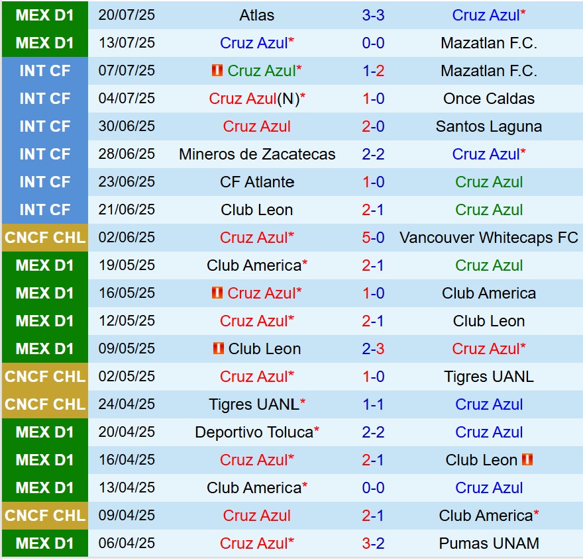This screenshot has width=583, height=560.
Task: Select the CF Atlante team name
Action: coord(257,182)
